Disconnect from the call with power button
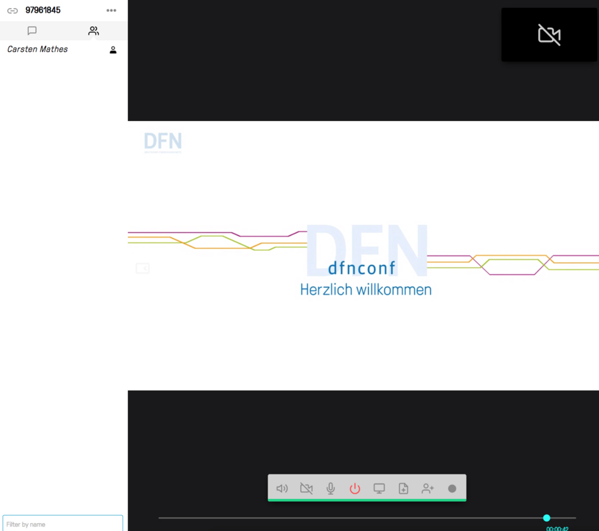This screenshot has width=599, height=531. point(355,488)
